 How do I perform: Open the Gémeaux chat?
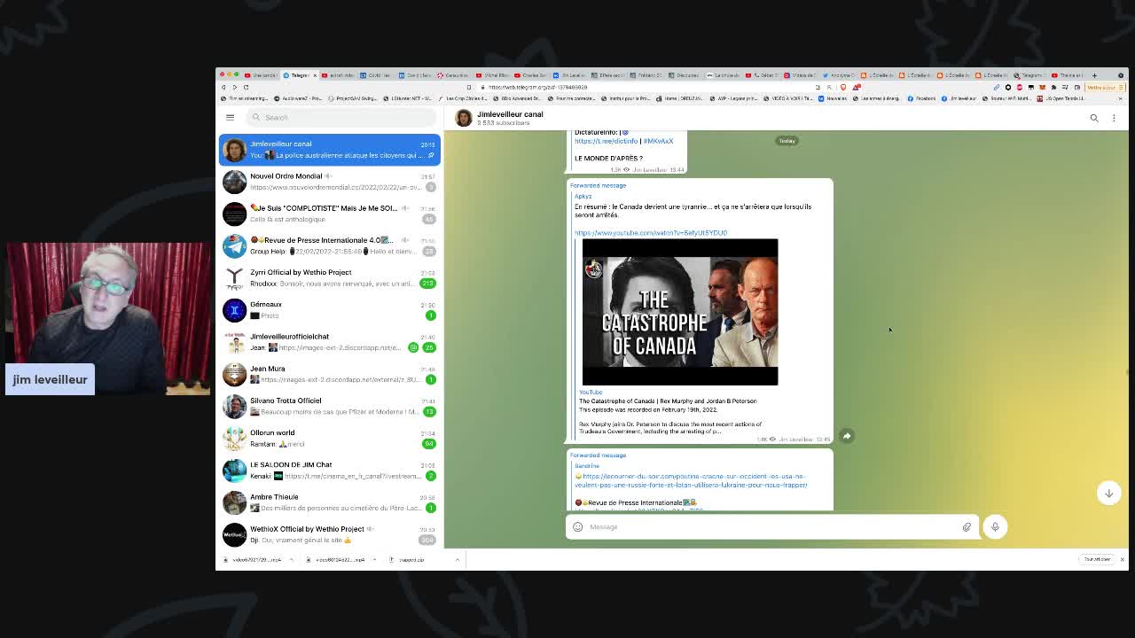(x=329, y=309)
